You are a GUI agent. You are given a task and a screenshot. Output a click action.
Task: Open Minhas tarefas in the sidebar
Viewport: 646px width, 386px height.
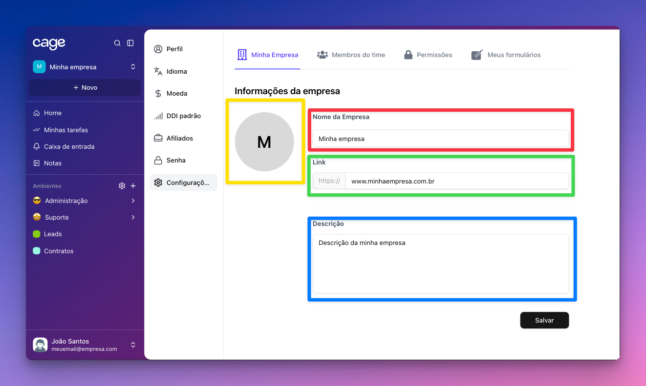pos(65,130)
